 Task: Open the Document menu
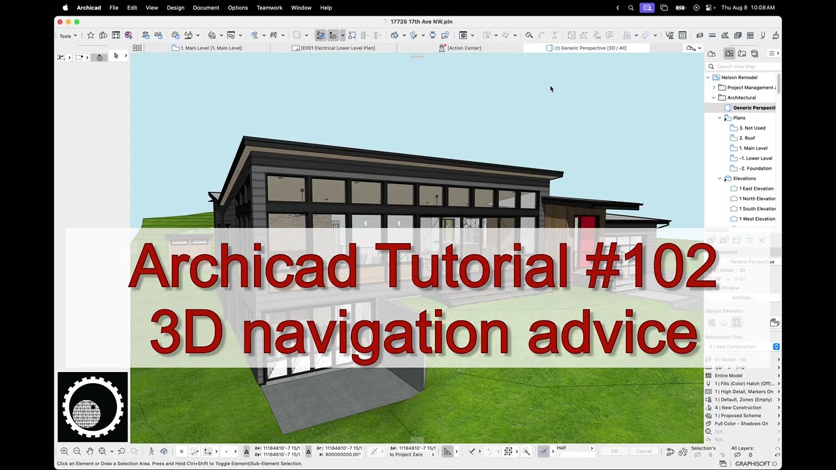coord(206,8)
